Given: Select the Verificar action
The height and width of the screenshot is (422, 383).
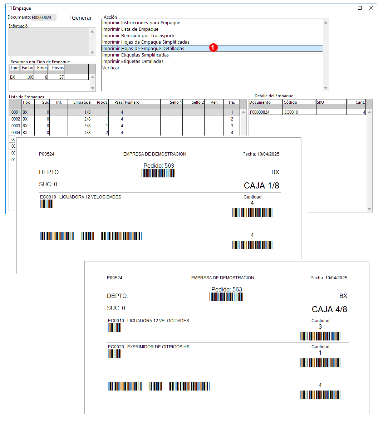Looking at the screenshot, I should click(x=111, y=68).
